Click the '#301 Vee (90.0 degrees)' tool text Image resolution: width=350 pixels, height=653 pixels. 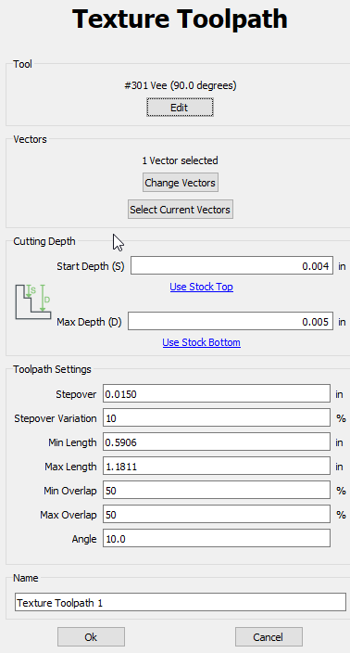click(181, 85)
